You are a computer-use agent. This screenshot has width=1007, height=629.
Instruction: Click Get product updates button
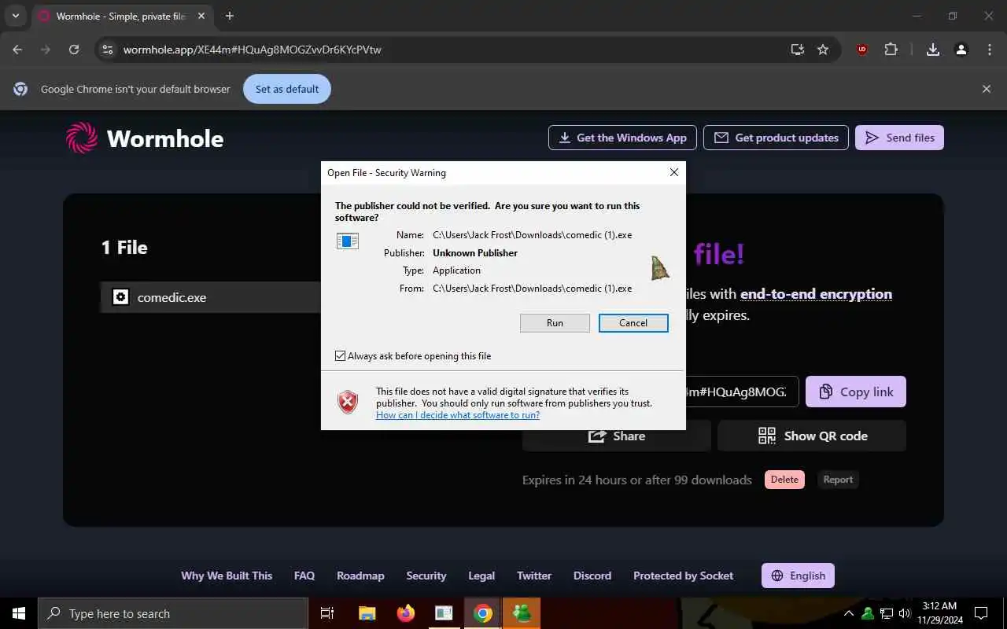(776, 138)
